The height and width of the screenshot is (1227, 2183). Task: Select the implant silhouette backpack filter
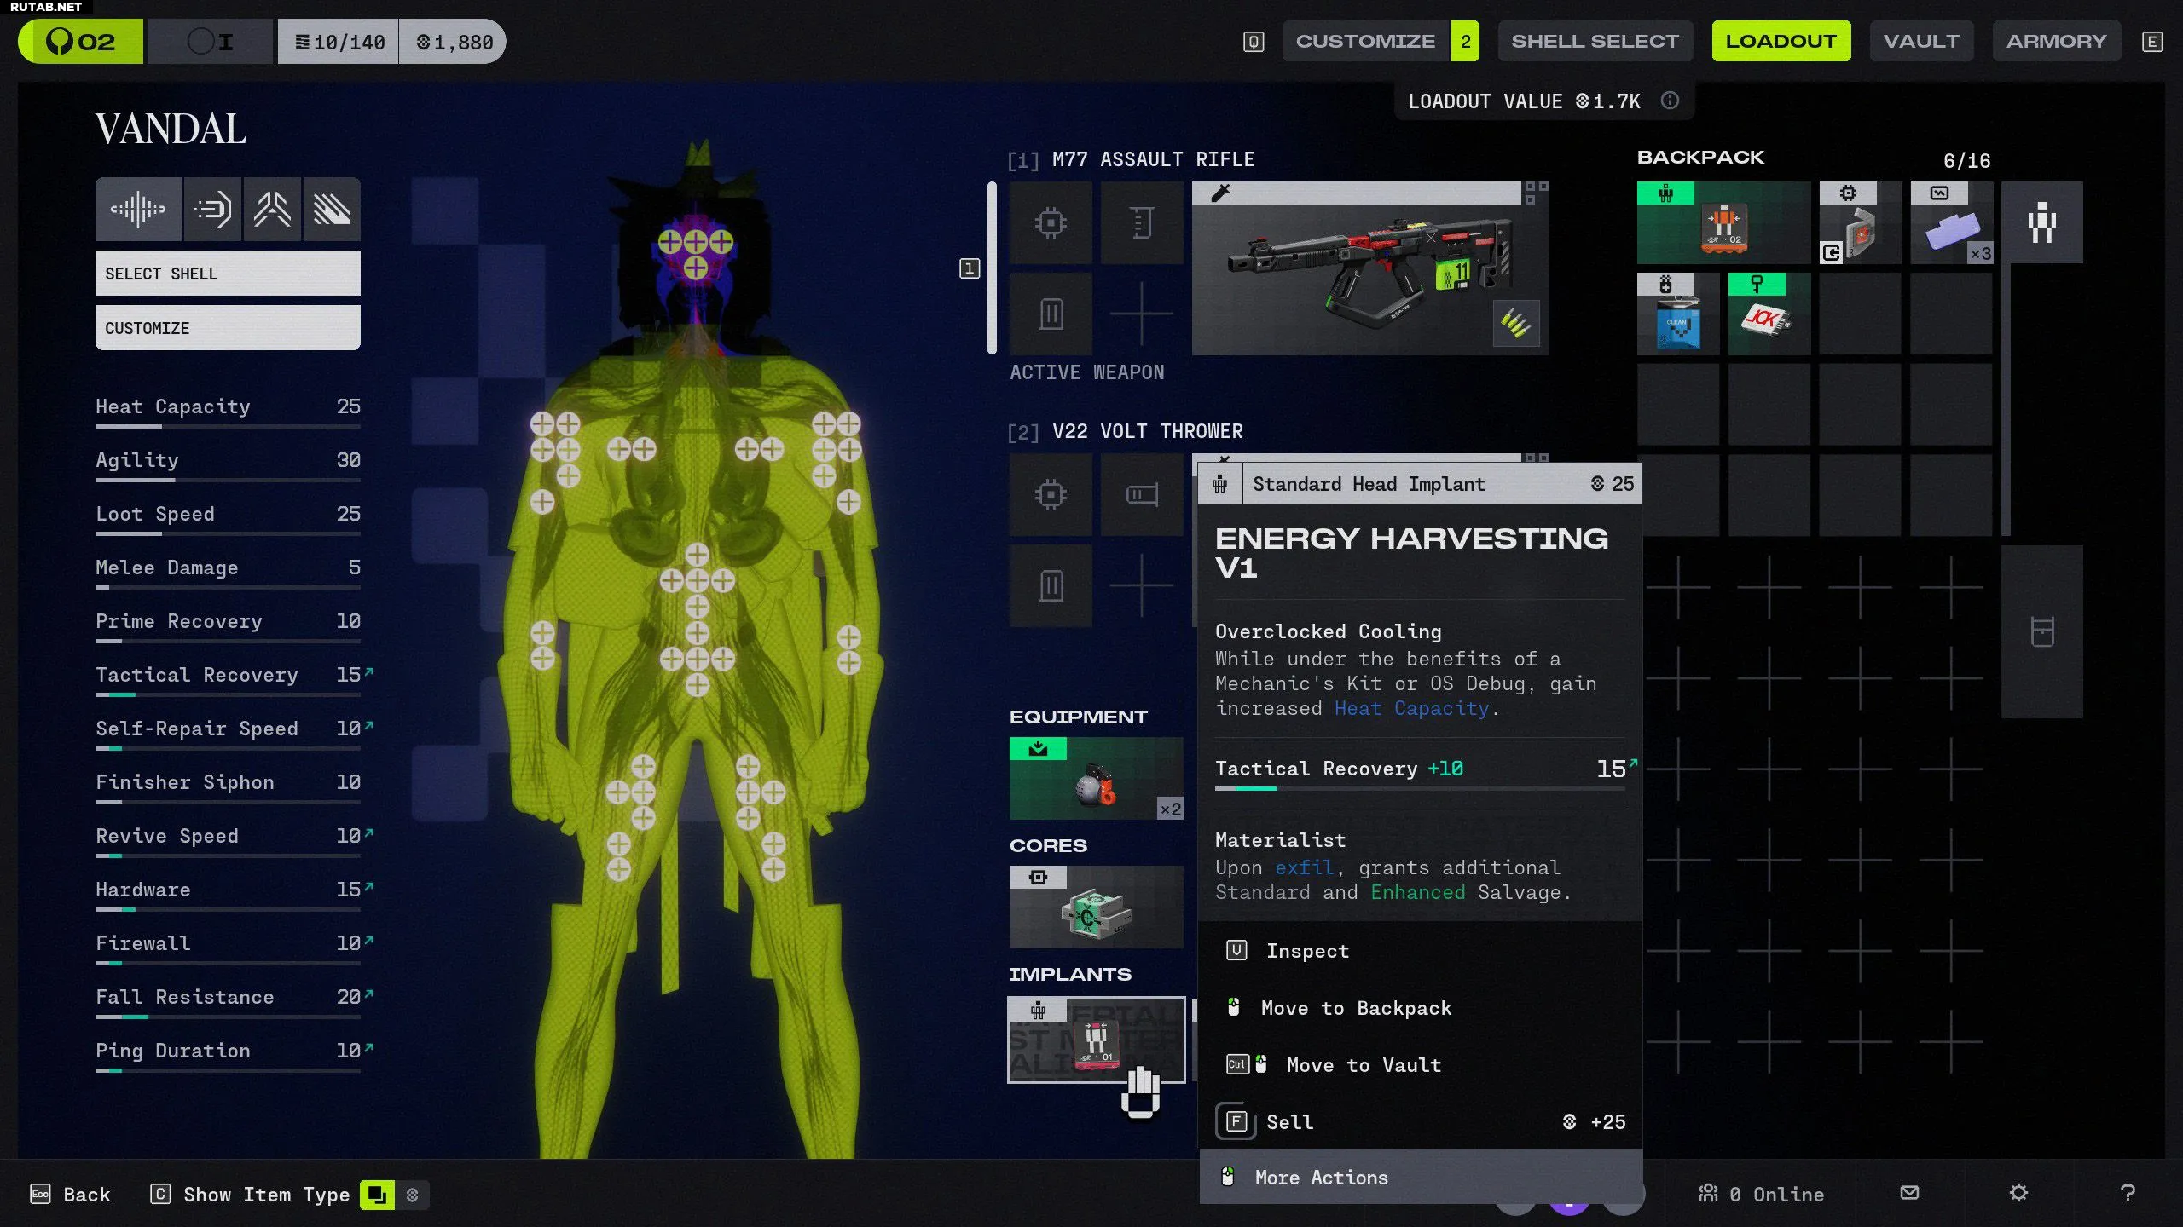pyautogui.click(x=2041, y=223)
